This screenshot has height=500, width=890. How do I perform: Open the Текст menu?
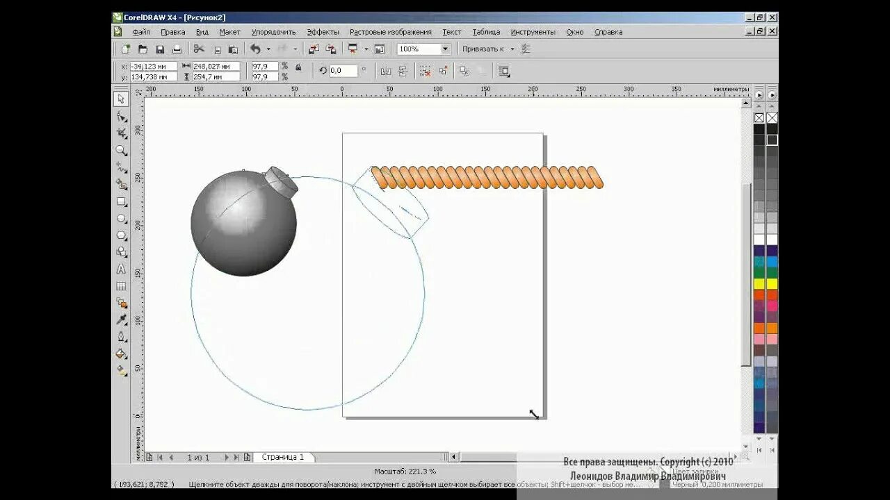click(x=451, y=32)
